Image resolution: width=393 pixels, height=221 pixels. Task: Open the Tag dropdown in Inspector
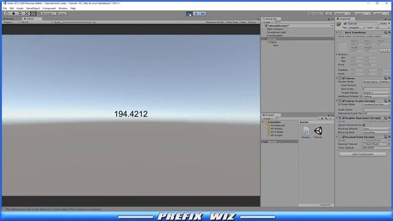tap(356, 28)
